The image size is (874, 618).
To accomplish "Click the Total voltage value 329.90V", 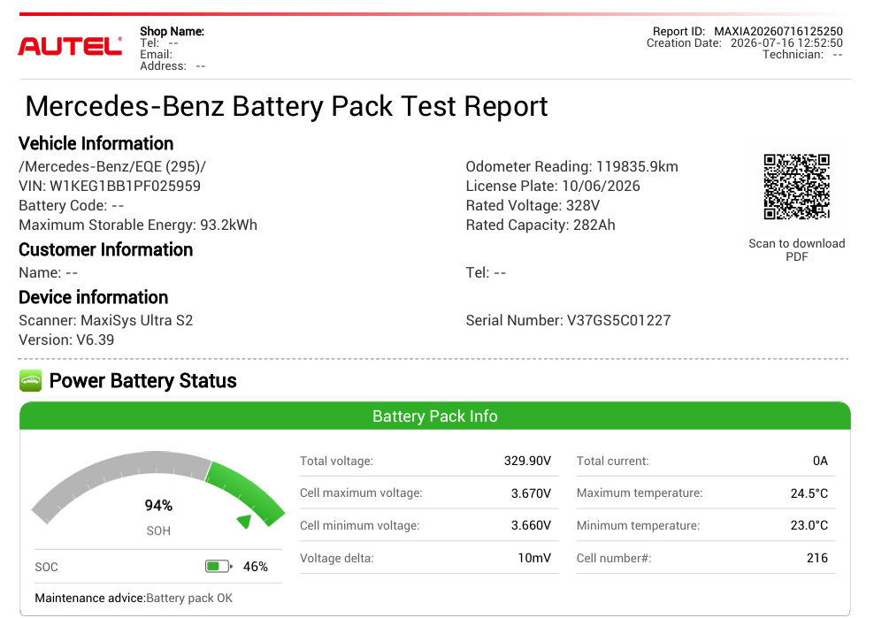I will click(527, 461).
